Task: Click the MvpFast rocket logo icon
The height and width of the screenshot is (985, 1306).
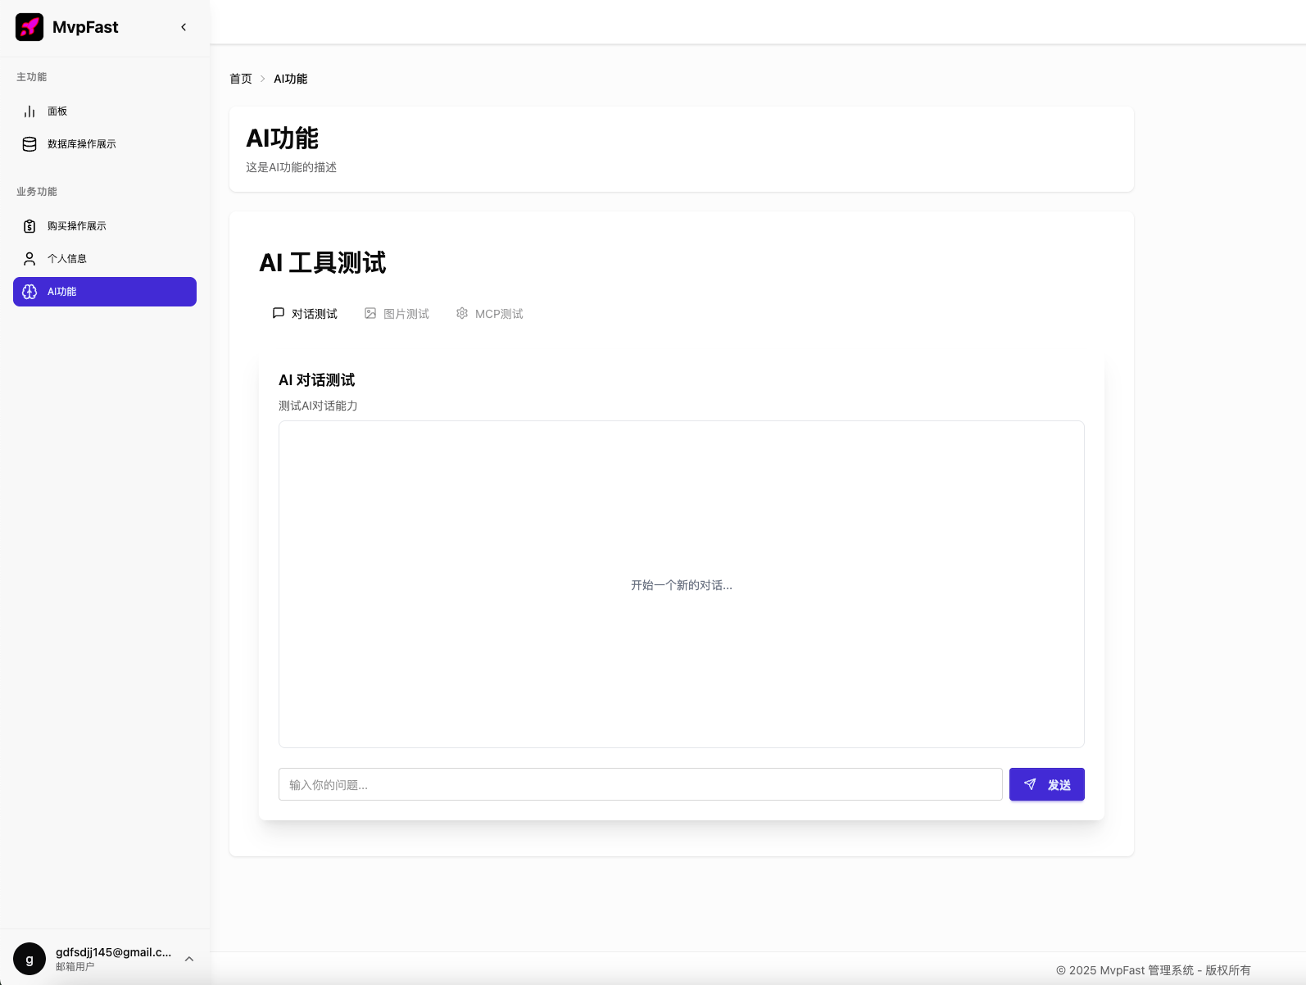Action: (29, 27)
